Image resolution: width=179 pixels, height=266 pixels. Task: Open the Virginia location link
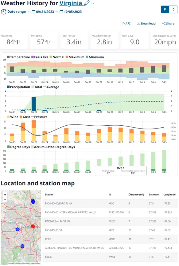[71, 3]
